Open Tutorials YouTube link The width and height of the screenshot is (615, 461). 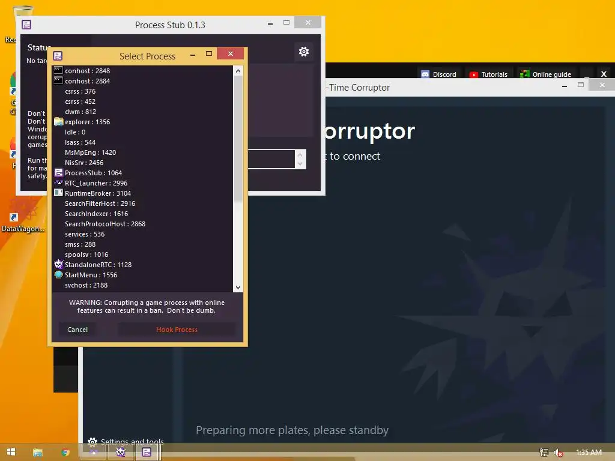[x=489, y=74]
